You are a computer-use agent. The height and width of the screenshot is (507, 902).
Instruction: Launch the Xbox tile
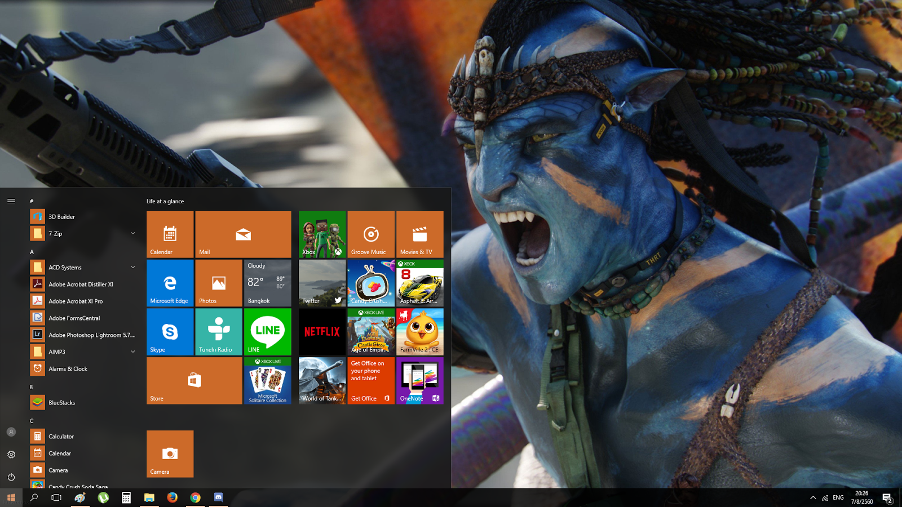point(322,234)
